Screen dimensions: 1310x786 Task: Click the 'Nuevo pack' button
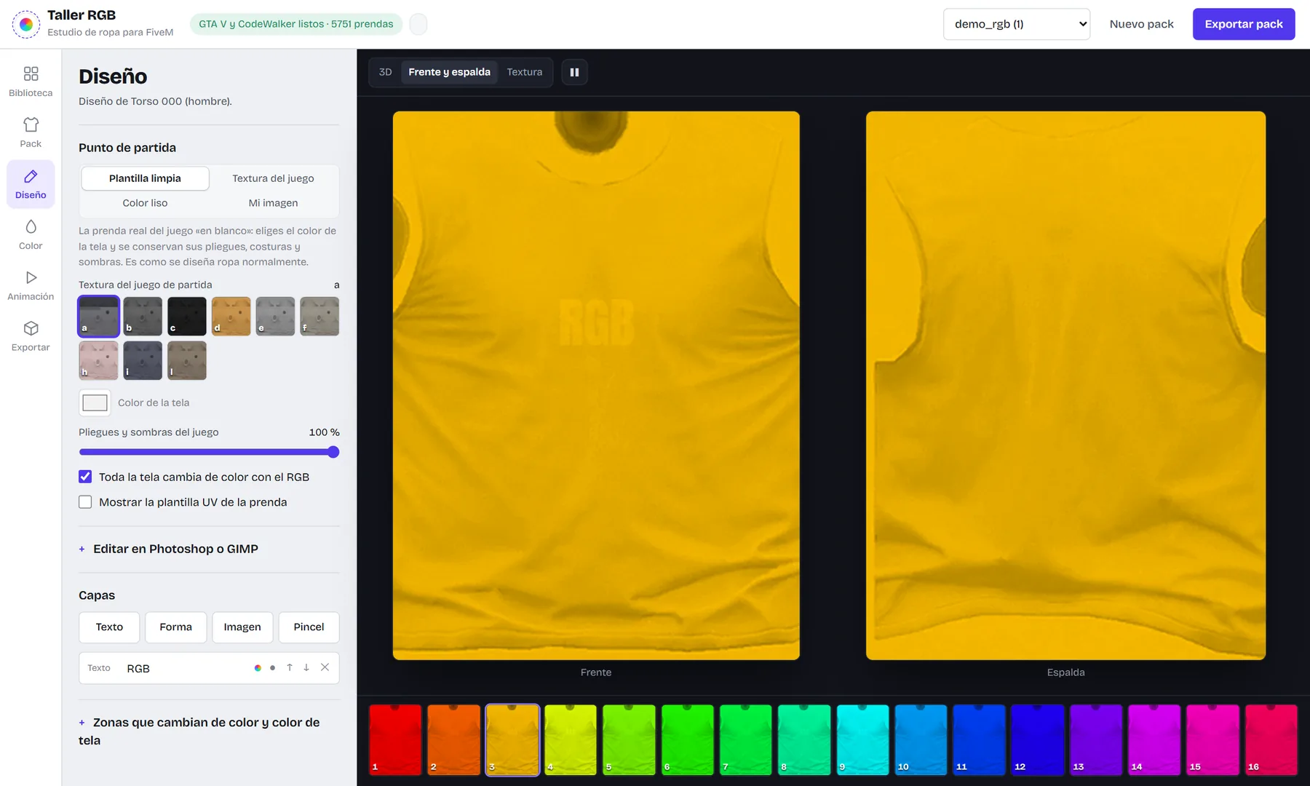click(x=1141, y=24)
